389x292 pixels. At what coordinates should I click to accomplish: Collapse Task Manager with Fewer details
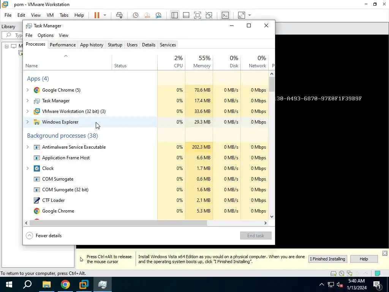pyautogui.click(x=44, y=236)
